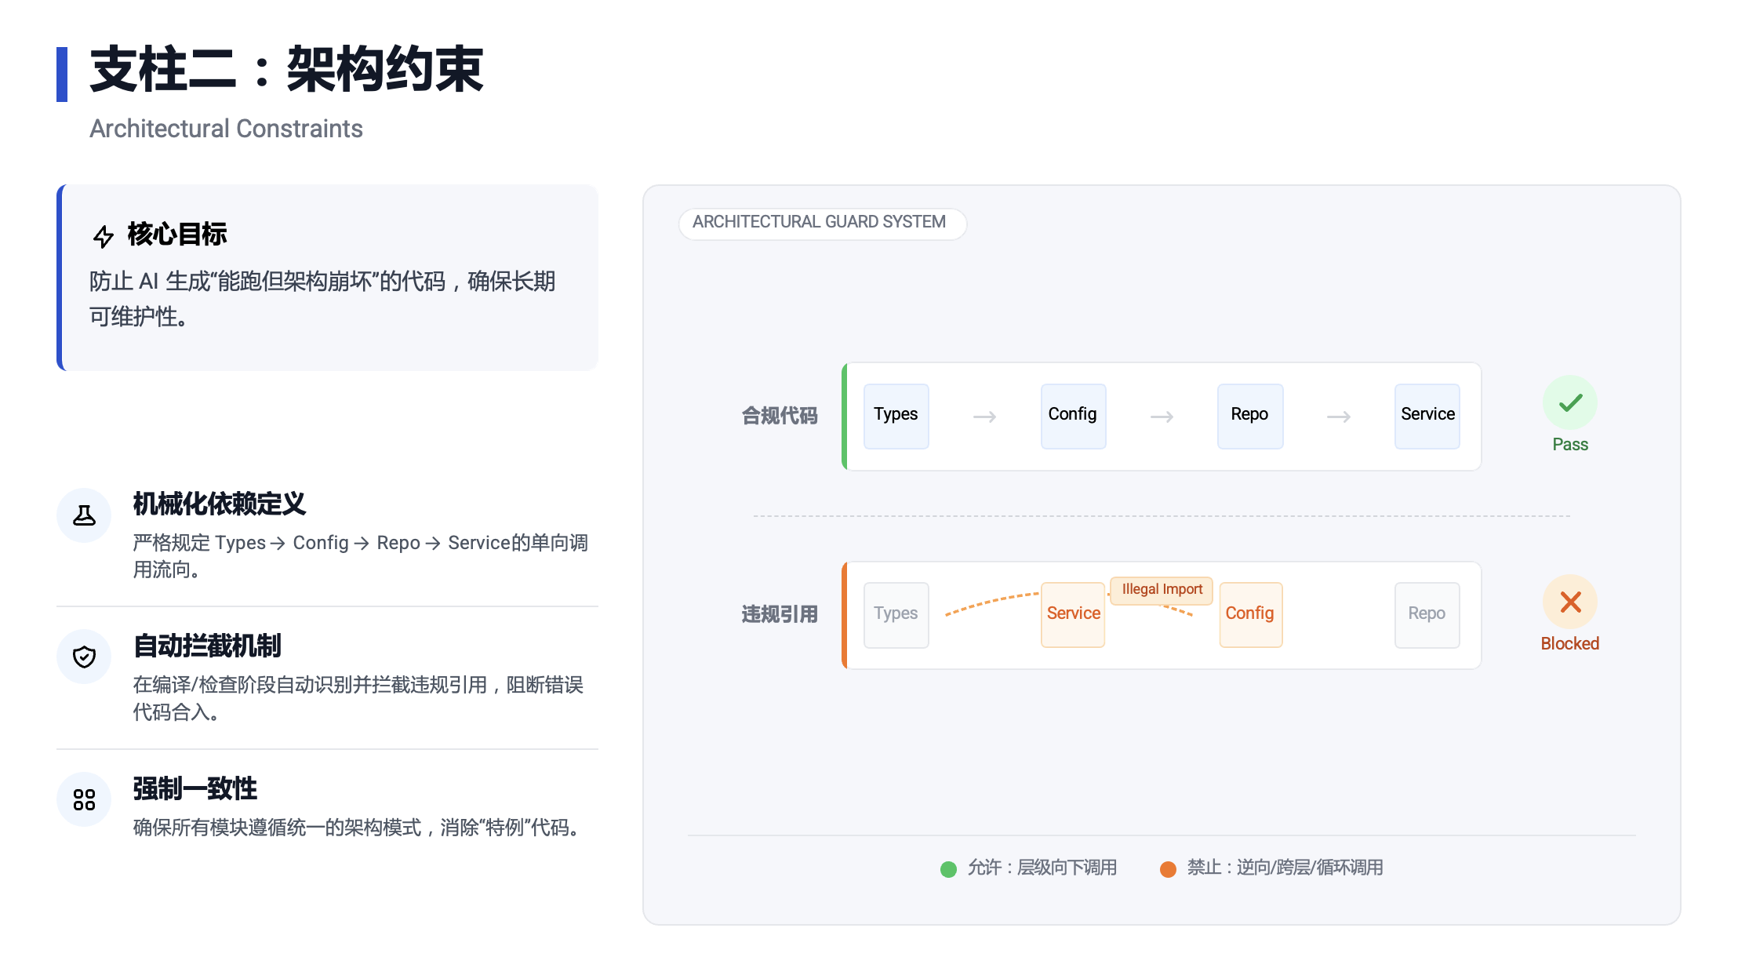Select the orange Service box in violation row
The width and height of the screenshot is (1738, 968).
[x=1073, y=614]
